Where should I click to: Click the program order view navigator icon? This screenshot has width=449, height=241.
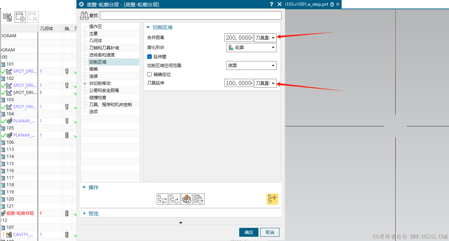point(7,17)
